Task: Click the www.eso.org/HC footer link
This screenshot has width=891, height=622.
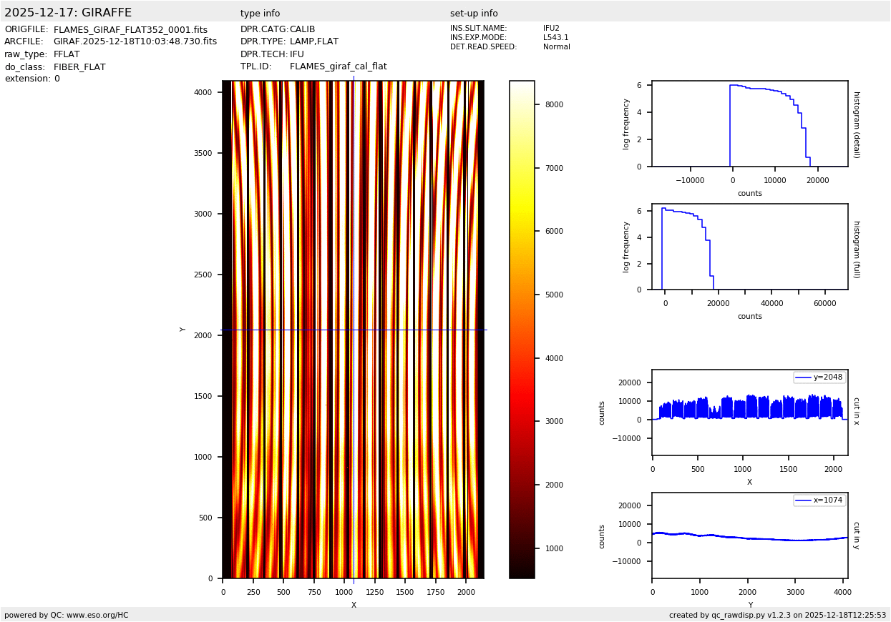Action: click(x=97, y=615)
